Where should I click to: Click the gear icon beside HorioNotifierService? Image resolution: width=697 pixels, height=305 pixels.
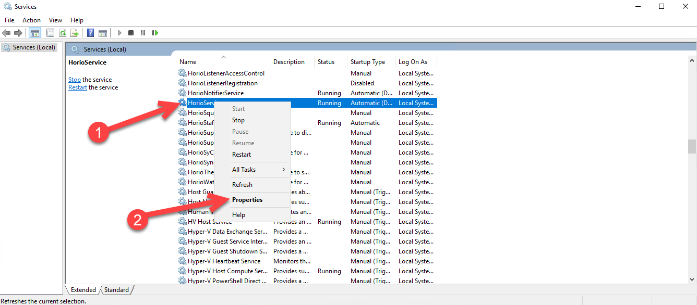tap(182, 93)
